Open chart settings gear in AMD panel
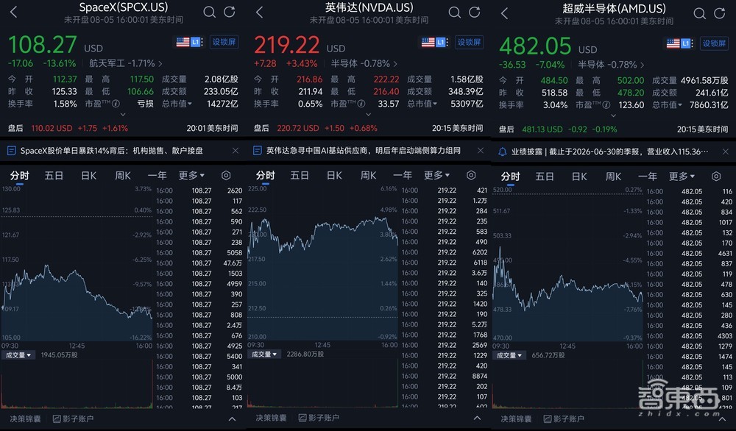The width and height of the screenshot is (736, 431). coord(716,177)
